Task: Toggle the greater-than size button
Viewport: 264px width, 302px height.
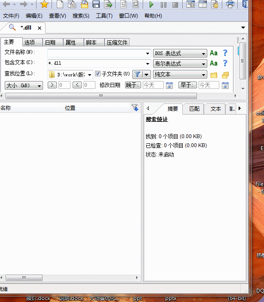Action: tap(52, 85)
